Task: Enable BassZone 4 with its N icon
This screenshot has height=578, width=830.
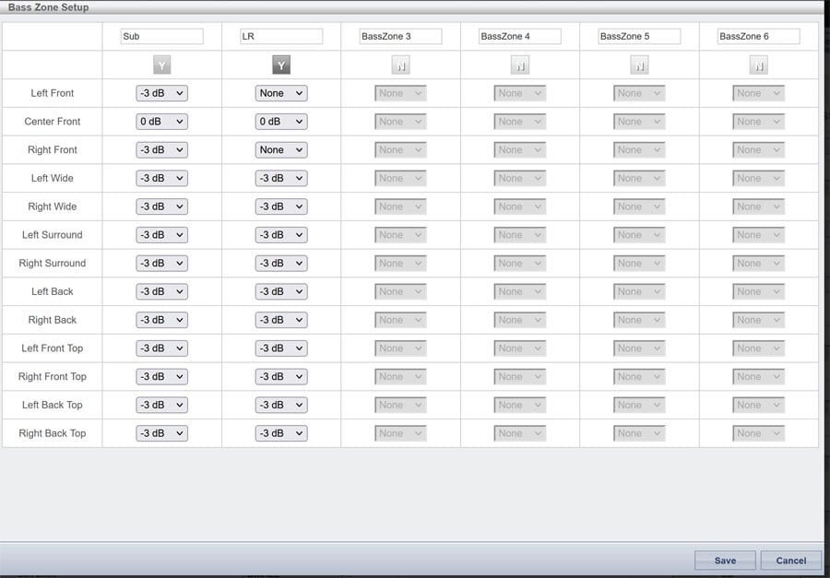Action: (x=520, y=65)
